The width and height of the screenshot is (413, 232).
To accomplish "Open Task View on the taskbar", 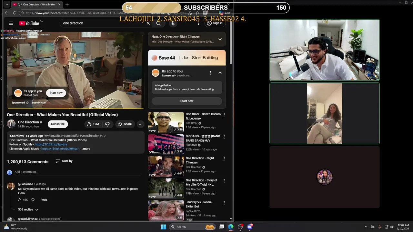I will [221, 227].
